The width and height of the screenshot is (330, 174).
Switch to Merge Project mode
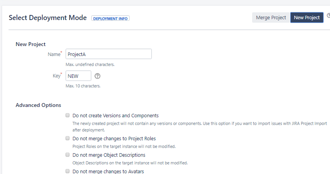coord(271,17)
